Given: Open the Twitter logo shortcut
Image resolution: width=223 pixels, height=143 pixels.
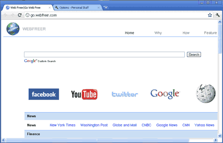Looking at the screenshot, I should coord(125,94).
